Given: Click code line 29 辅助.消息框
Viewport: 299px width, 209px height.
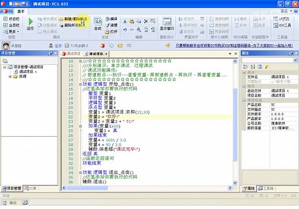Looking at the screenshot, I should pyautogui.click(x=114, y=149).
